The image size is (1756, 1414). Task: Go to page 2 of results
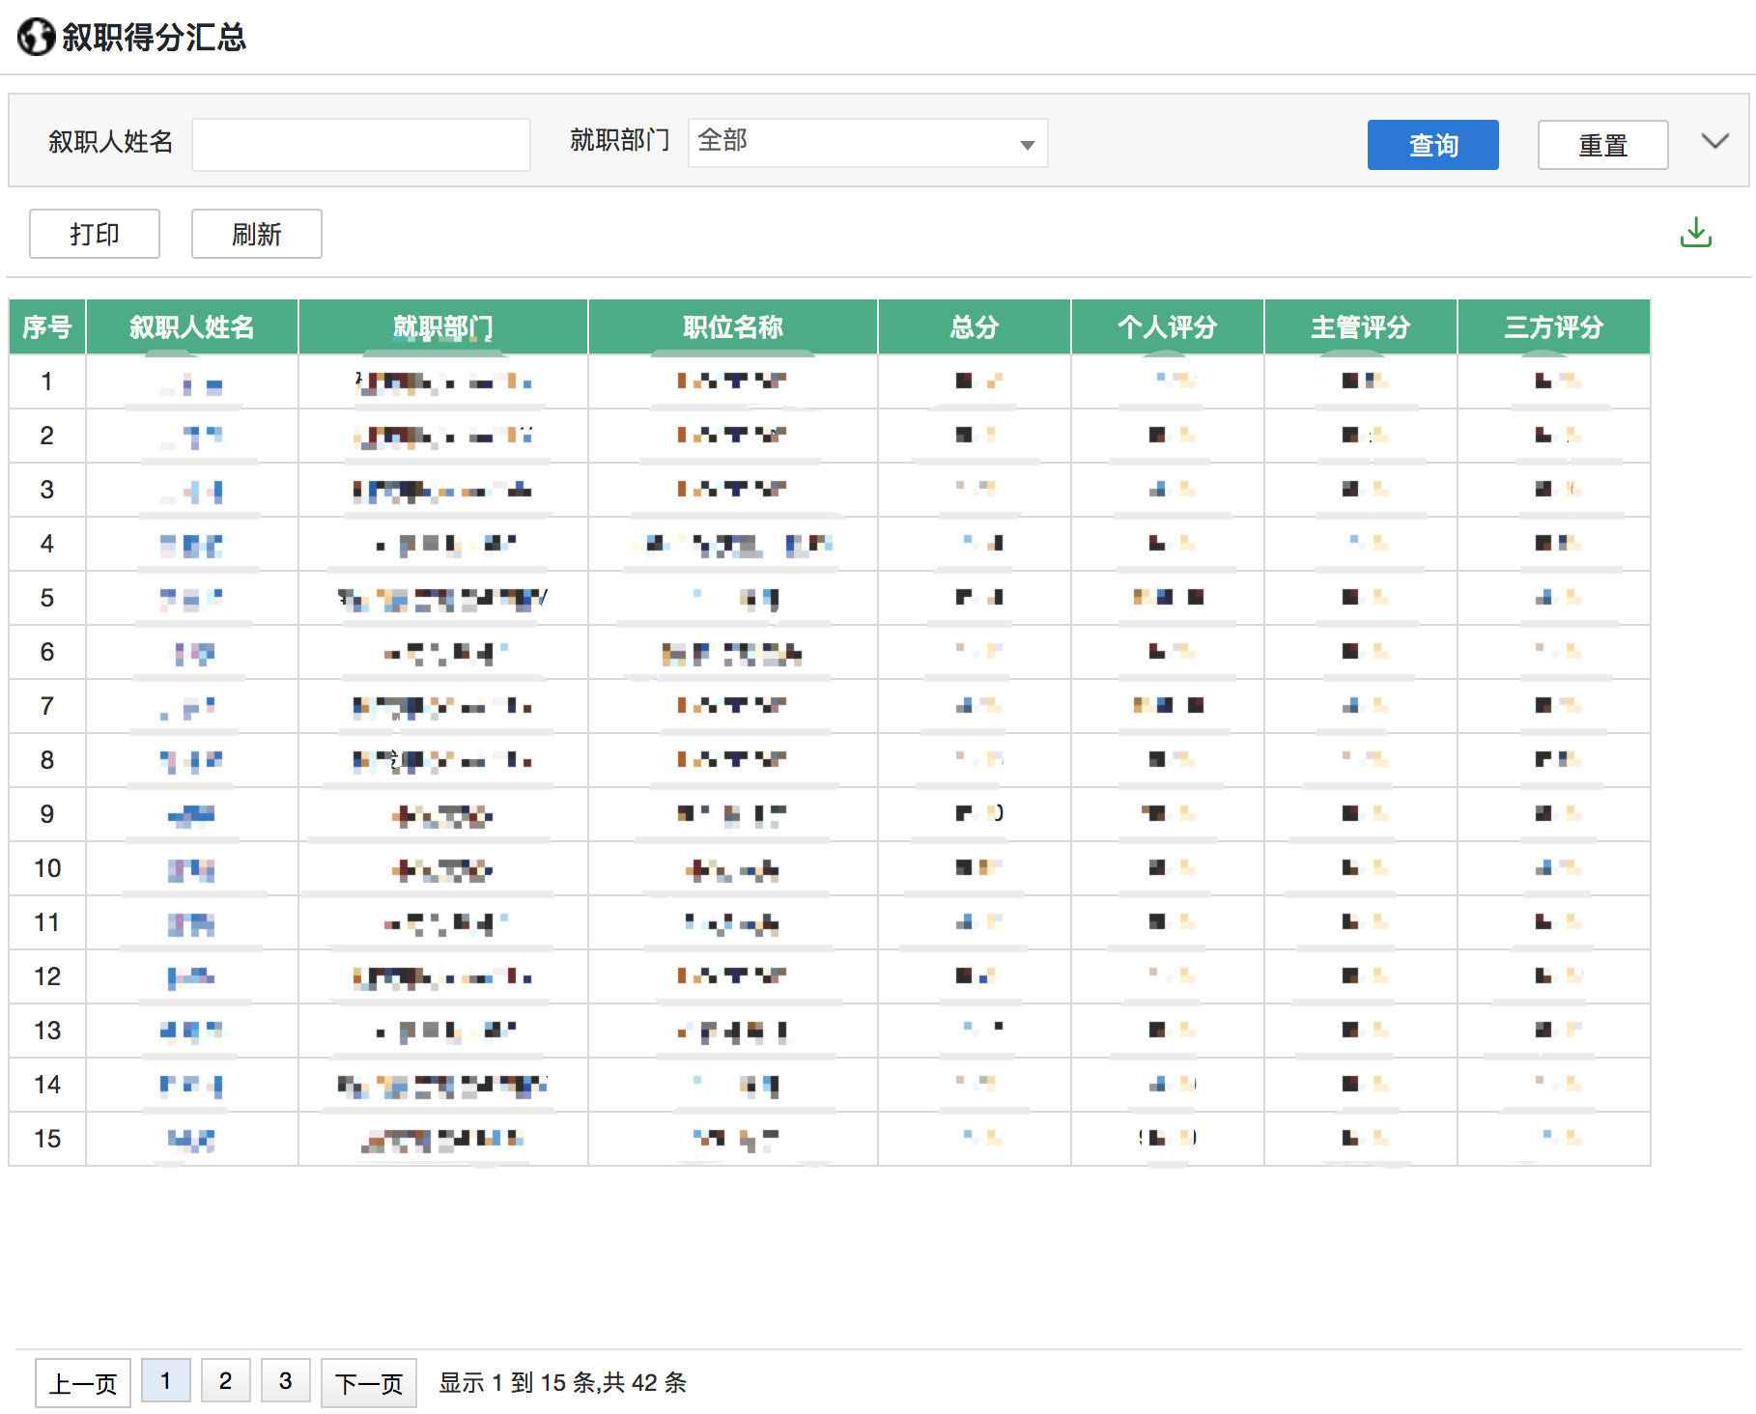tap(225, 1381)
